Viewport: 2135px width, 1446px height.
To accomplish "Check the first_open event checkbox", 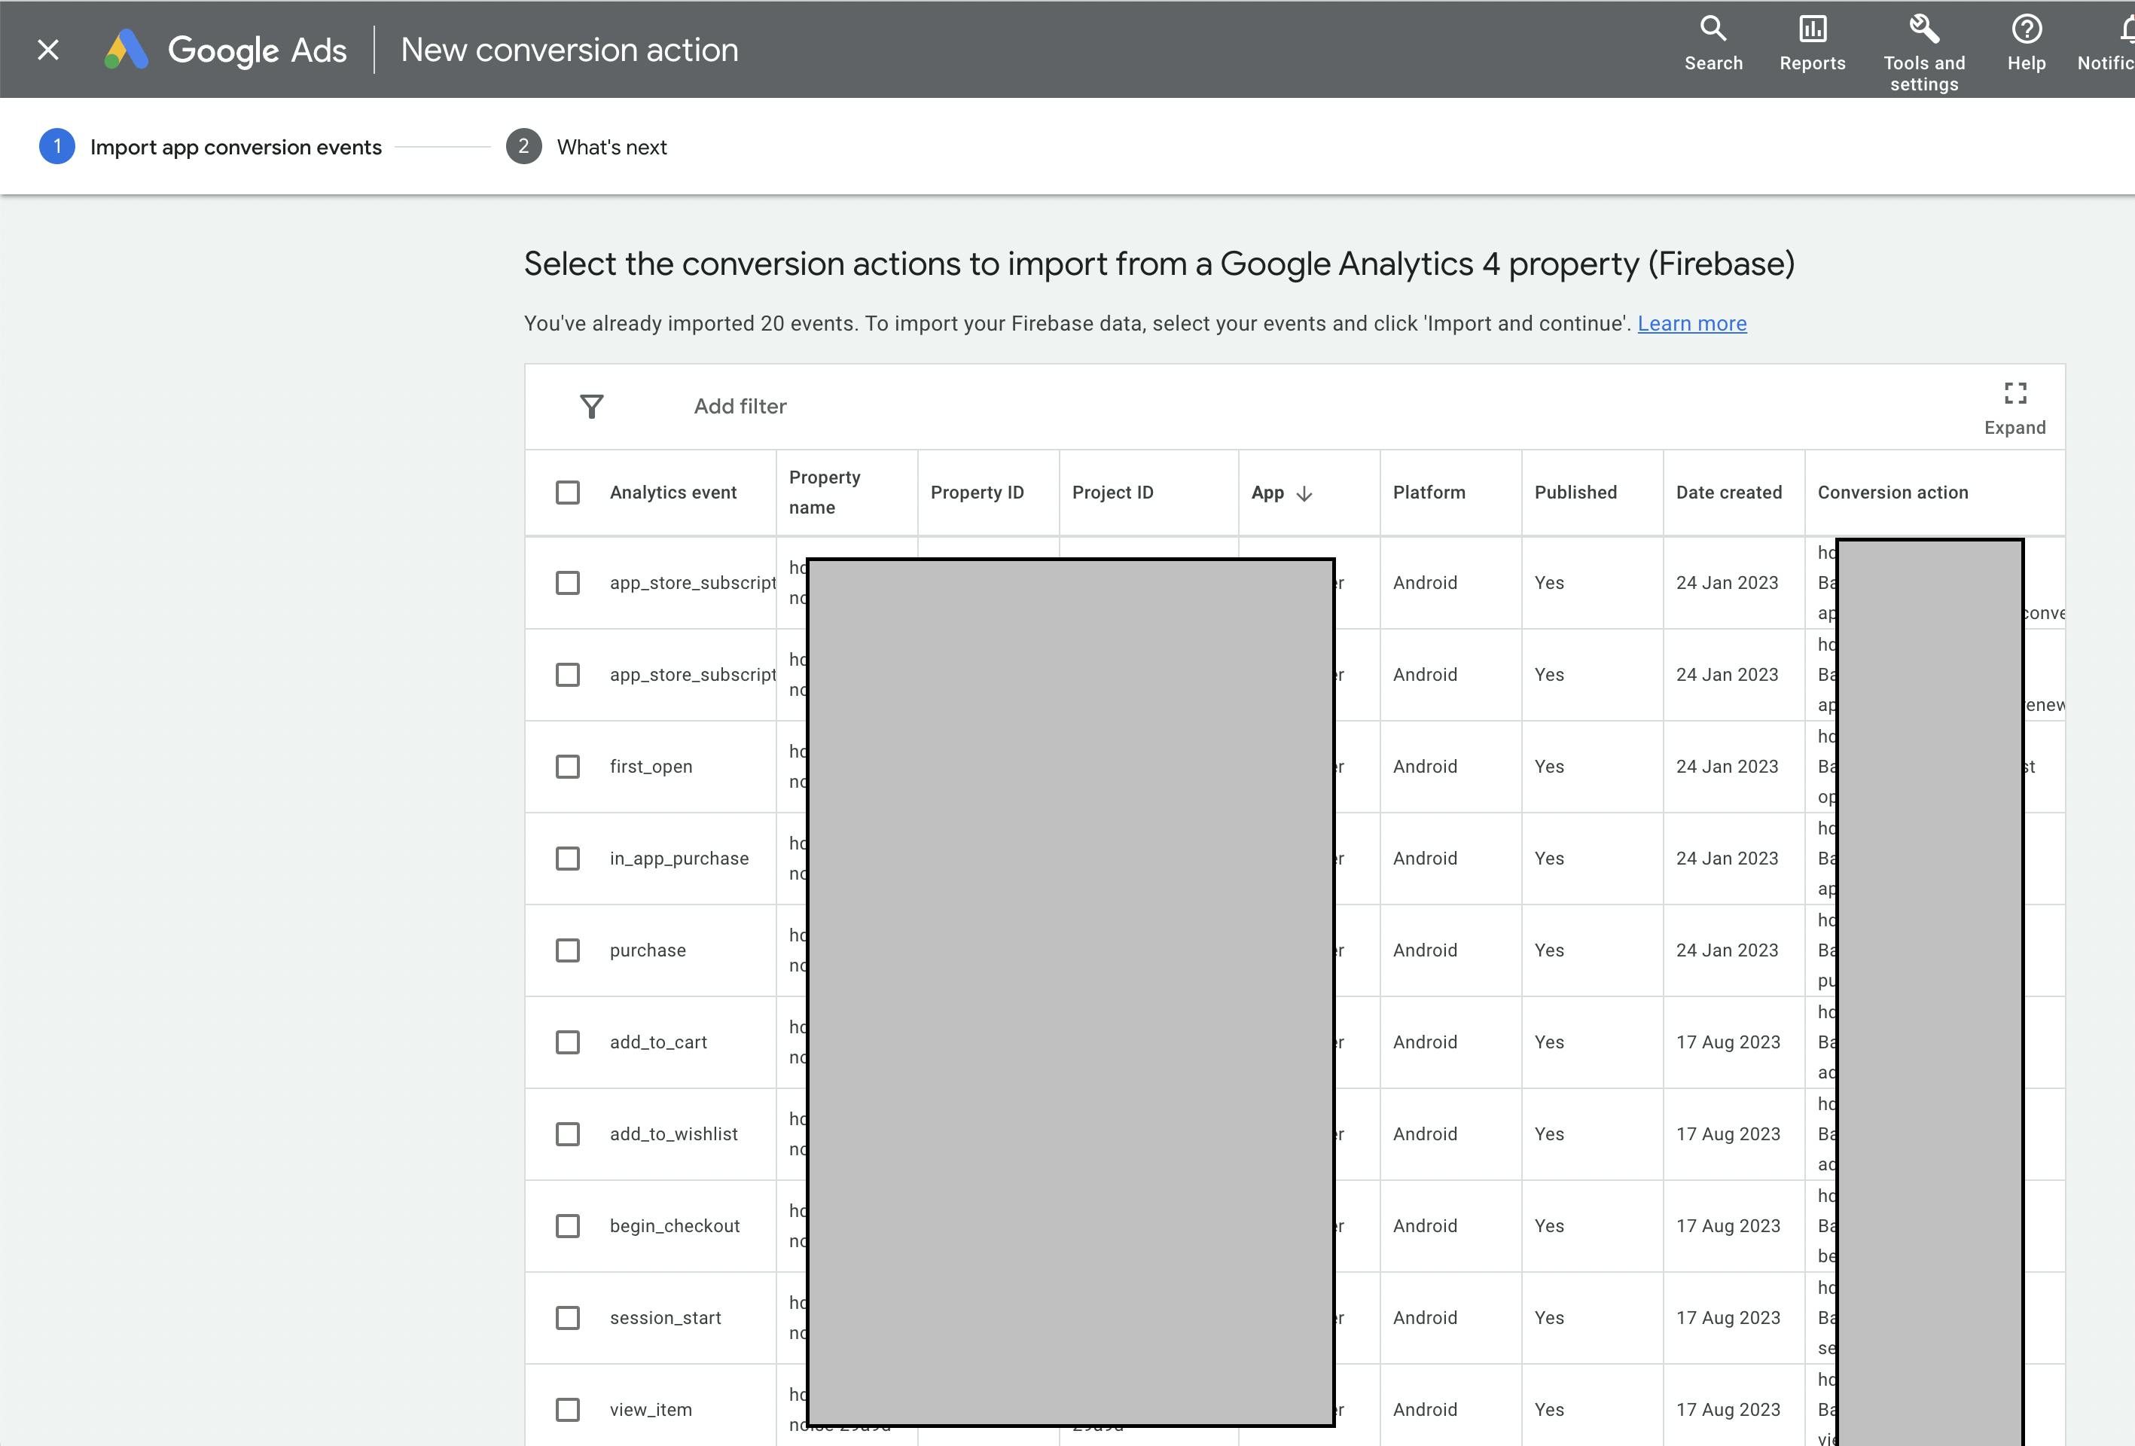I will click(568, 766).
